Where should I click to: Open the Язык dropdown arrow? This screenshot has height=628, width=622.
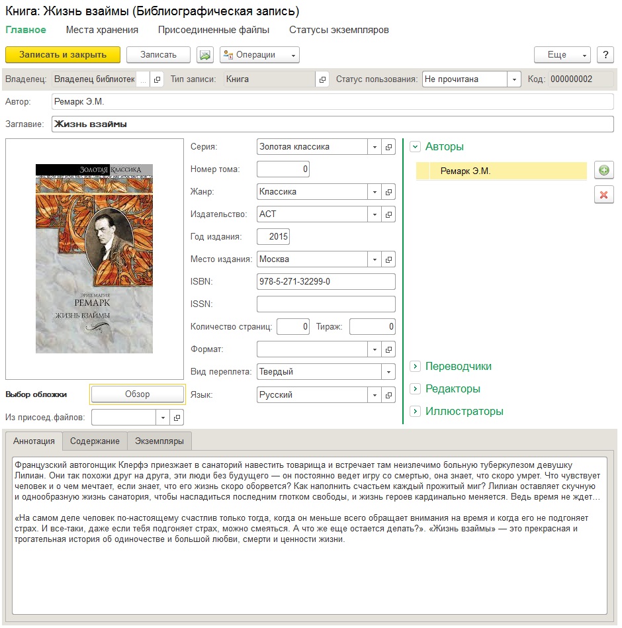click(x=375, y=395)
